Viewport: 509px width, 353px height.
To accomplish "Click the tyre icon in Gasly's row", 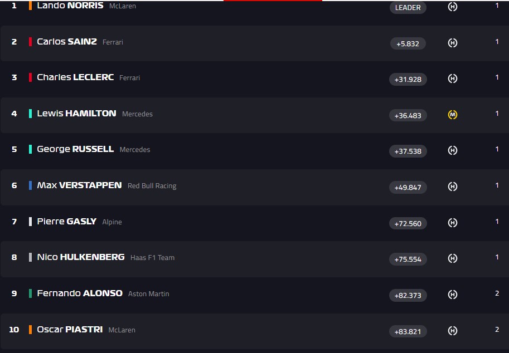I will tap(453, 223).
